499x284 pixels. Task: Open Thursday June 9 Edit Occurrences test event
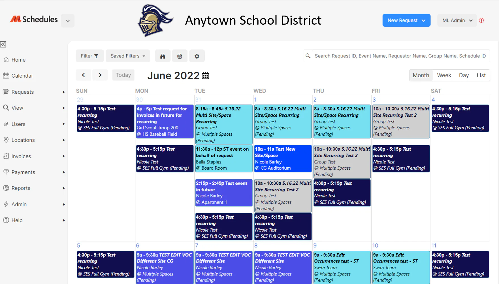[342, 267]
